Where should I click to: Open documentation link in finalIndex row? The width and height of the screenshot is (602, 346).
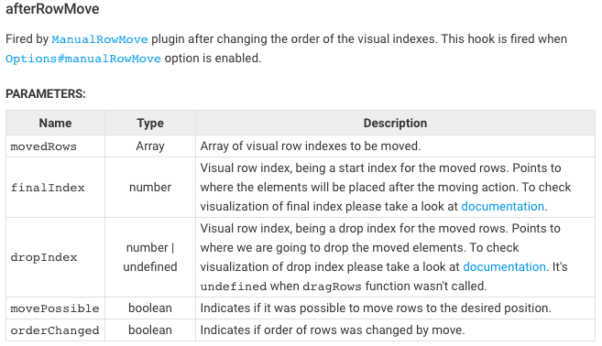(502, 206)
